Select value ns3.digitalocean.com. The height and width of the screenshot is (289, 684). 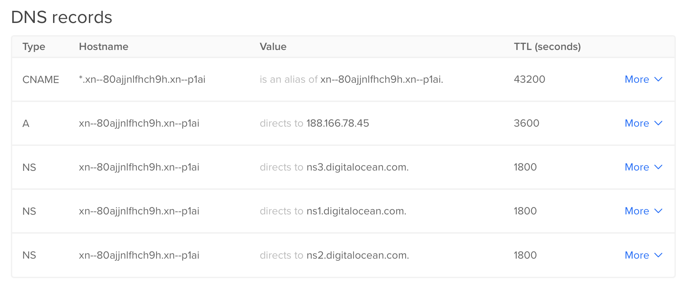pyautogui.click(x=358, y=167)
